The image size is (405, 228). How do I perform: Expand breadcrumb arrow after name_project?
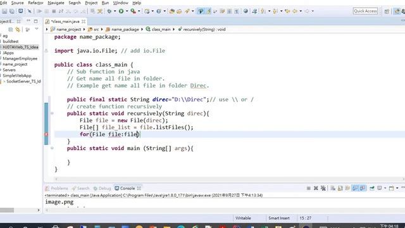point(84,30)
